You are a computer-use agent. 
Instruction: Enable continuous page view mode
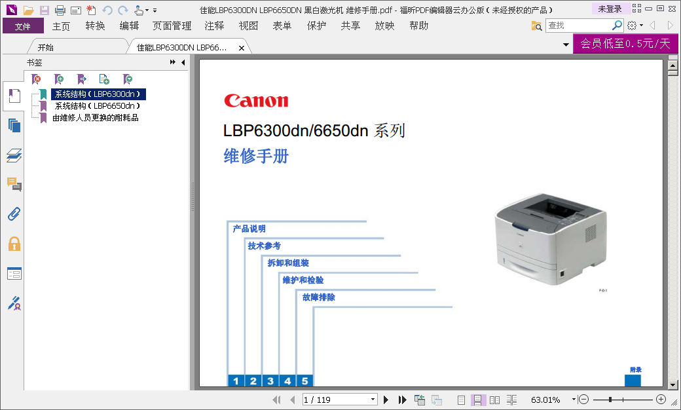(x=477, y=400)
